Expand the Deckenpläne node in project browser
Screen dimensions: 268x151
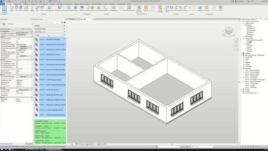[244, 36]
